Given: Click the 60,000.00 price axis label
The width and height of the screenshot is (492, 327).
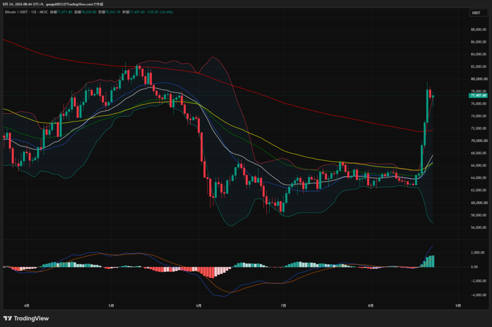Looking at the screenshot, I should click(479, 203).
